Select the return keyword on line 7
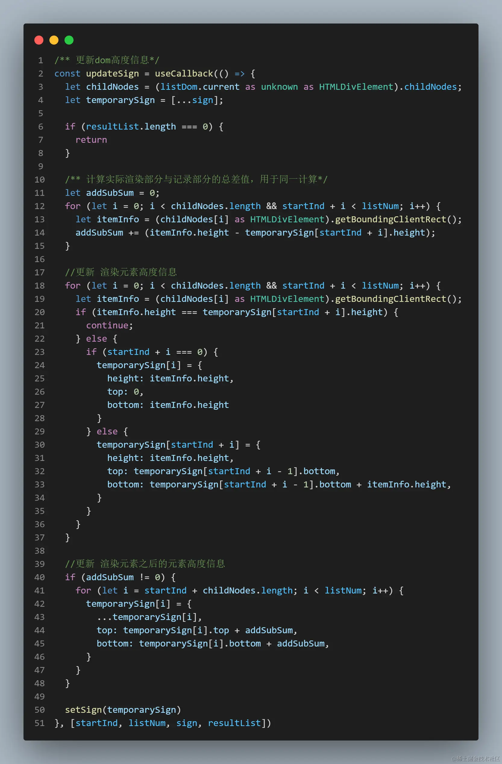 click(x=91, y=140)
